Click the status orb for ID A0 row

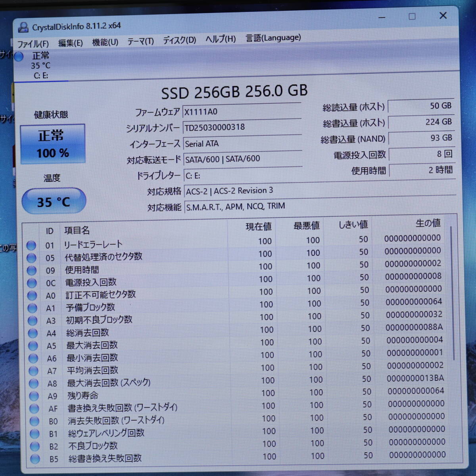click(x=33, y=296)
